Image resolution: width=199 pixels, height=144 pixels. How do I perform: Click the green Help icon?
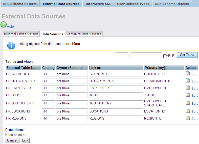4,24
